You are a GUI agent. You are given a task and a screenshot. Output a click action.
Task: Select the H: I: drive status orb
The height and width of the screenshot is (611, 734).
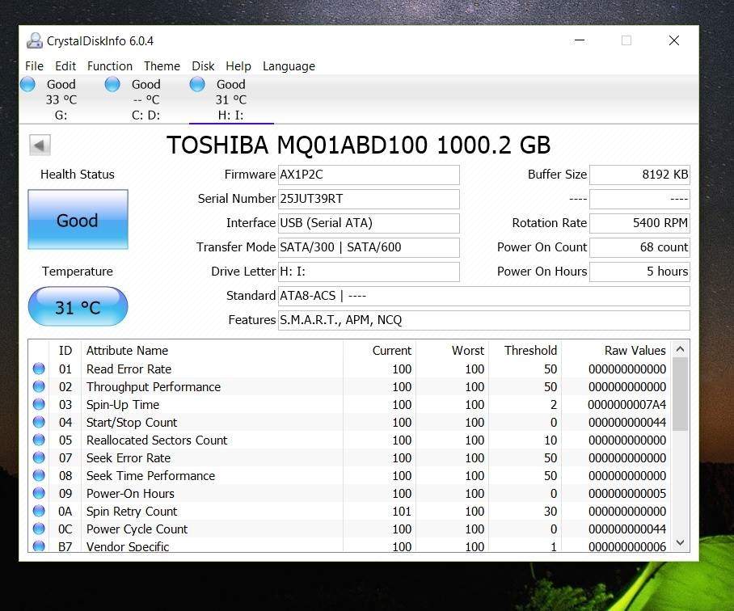[197, 84]
